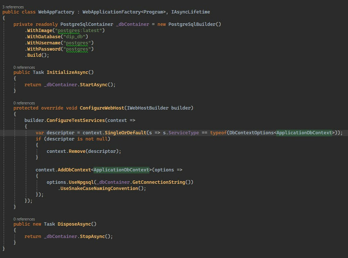This screenshot has width=348, height=258.
Task: Click 'builder' parameter in ConfigureWebHost signature
Action: point(181,108)
